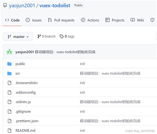Screen dimensions: 157x134
Task: Open init commit message for .editorconfig
Action: tap(82, 92)
